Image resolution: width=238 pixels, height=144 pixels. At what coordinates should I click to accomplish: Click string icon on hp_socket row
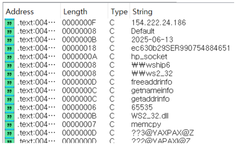click(10, 57)
